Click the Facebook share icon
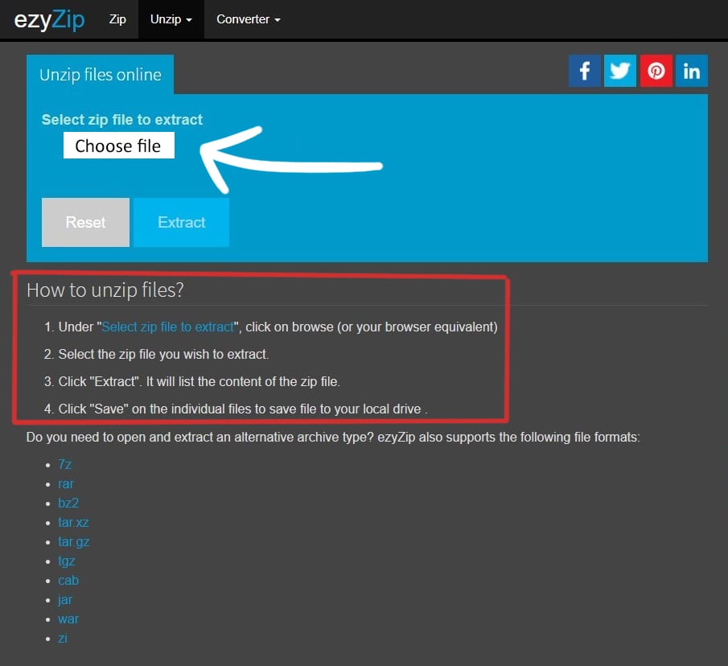 point(585,71)
